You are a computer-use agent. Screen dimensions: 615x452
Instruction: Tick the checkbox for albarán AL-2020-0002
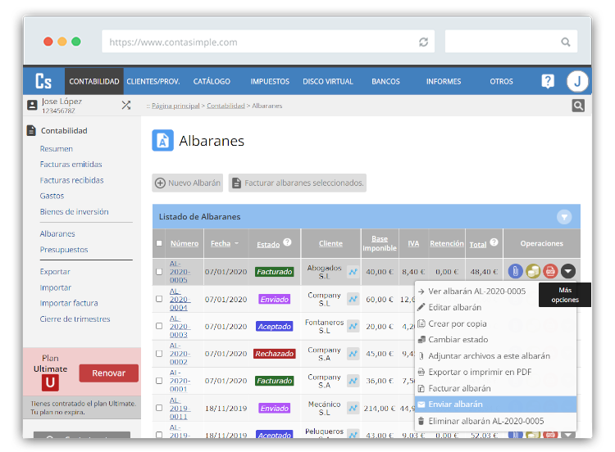pos(159,353)
